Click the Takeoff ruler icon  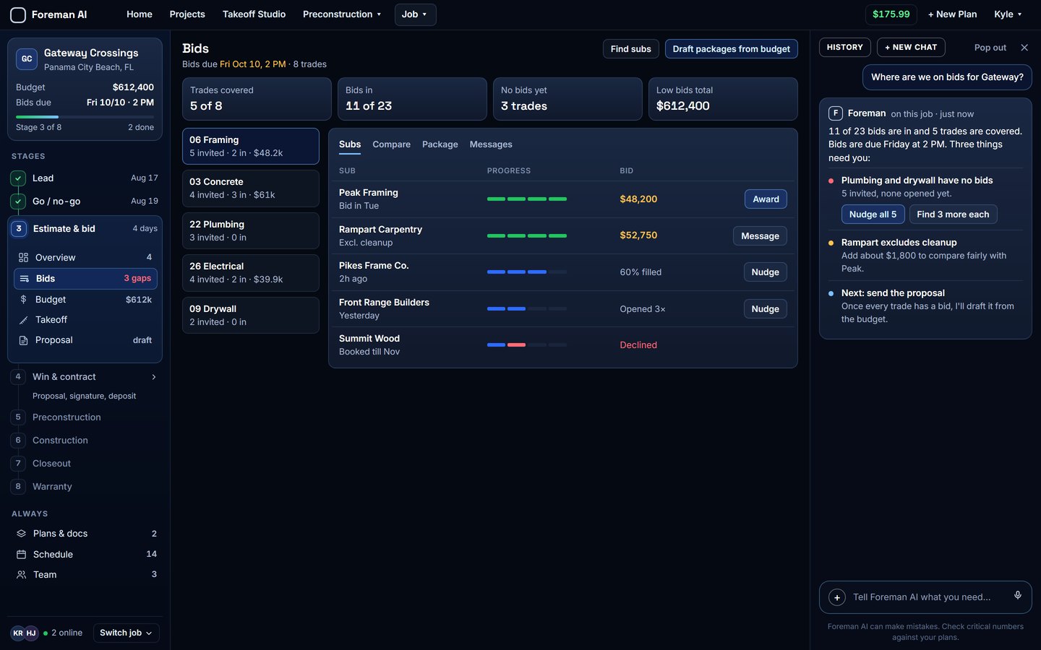(x=23, y=320)
